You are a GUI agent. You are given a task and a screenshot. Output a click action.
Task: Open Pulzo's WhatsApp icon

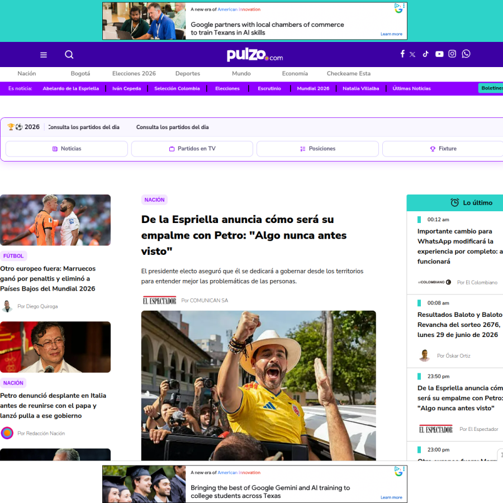466,54
